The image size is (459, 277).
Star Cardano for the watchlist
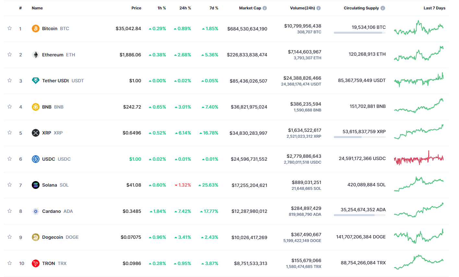click(x=10, y=211)
